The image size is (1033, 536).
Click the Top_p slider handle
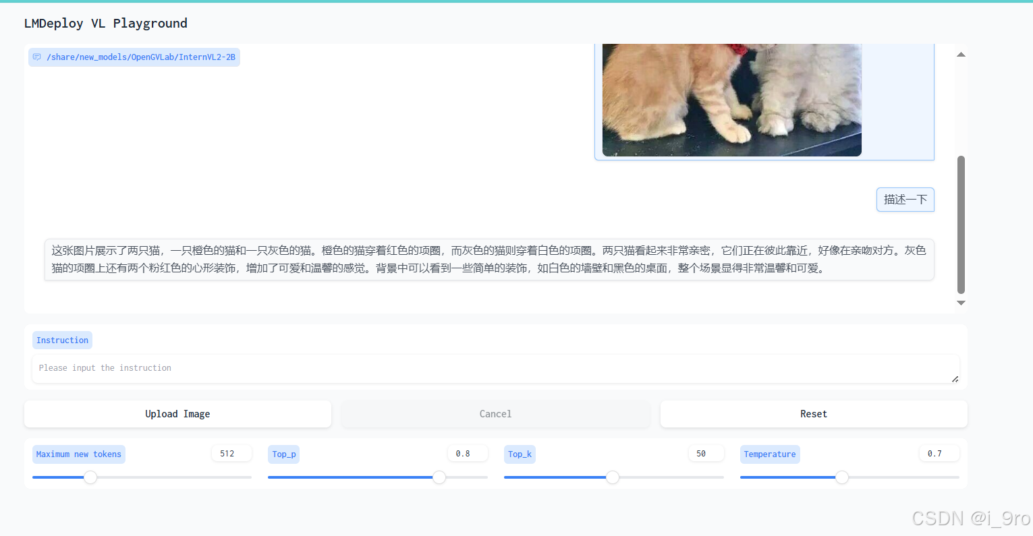[x=439, y=477]
